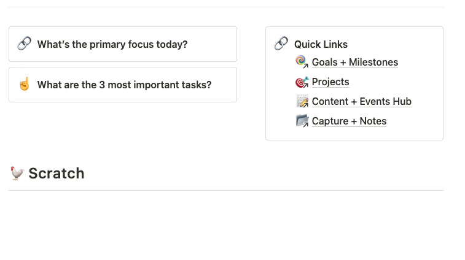
Task: Click the divider line under the Scratch heading
Action: [225, 190]
